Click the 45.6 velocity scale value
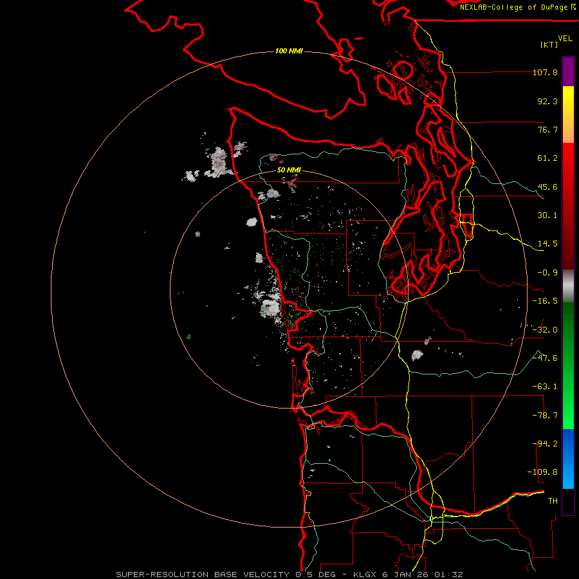 coord(547,187)
